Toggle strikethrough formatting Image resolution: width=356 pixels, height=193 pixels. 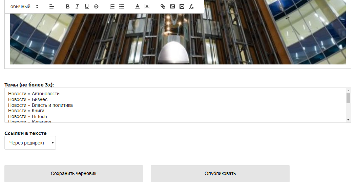coord(96,6)
